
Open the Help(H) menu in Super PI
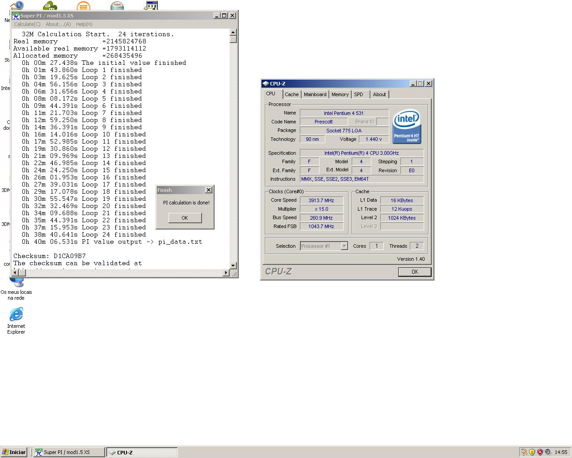pos(84,24)
